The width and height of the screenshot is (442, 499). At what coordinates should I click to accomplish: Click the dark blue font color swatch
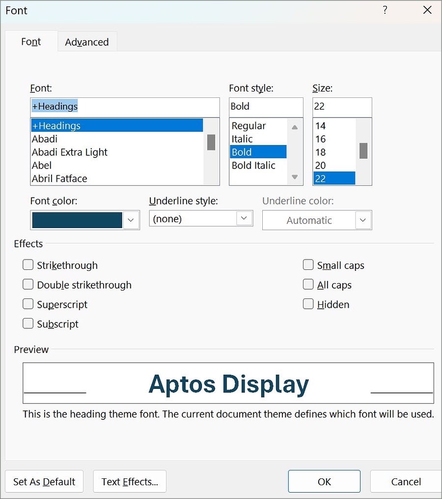click(77, 220)
